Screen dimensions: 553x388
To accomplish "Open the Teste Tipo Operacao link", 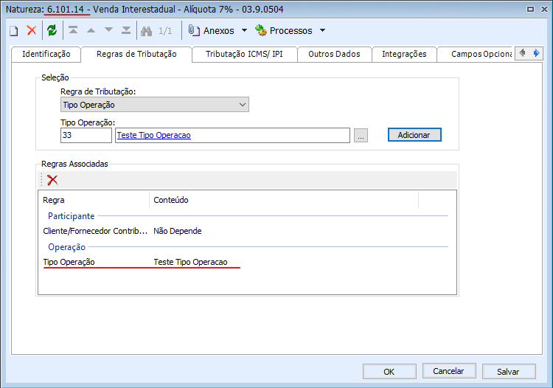I will point(153,135).
